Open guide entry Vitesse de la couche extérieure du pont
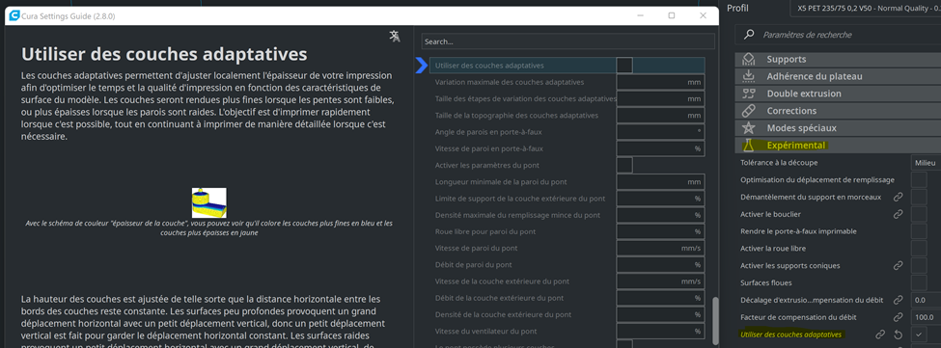 502,281
